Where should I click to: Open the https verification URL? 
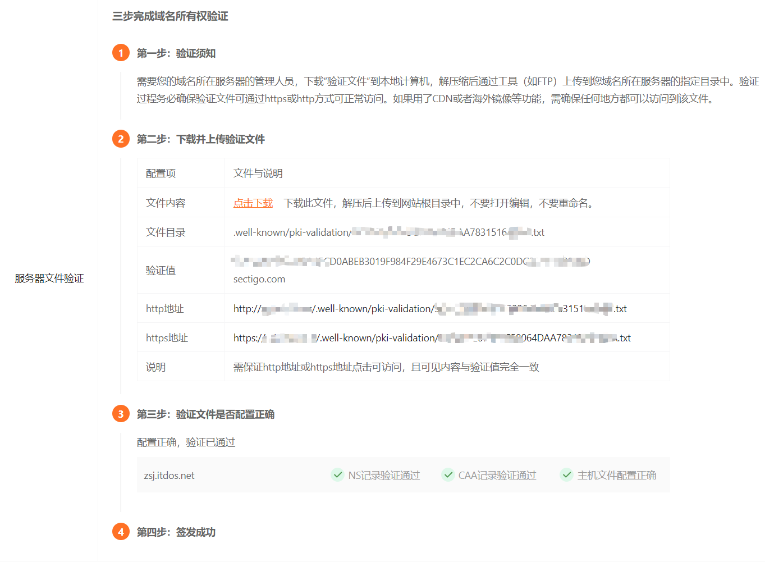coord(432,338)
